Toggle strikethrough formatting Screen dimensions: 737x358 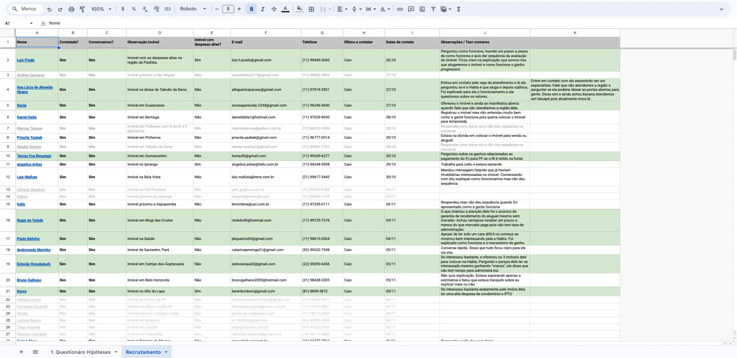[274, 9]
